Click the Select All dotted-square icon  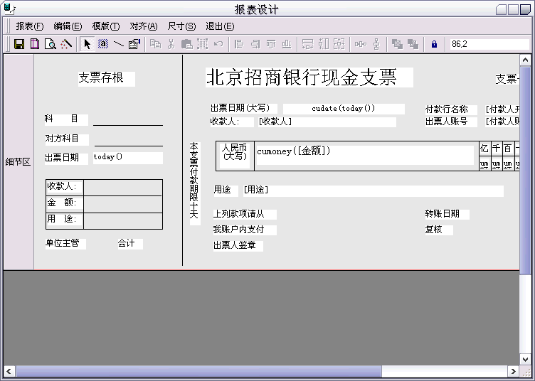point(203,44)
